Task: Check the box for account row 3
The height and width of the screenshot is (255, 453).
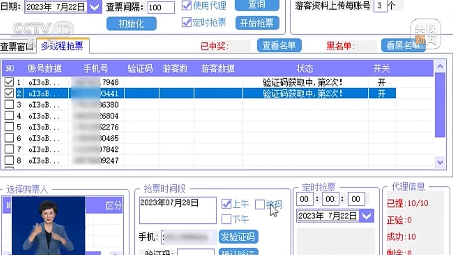Action: tap(9, 105)
